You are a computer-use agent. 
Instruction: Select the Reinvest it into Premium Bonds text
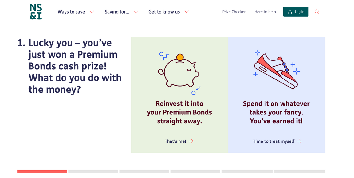pyautogui.click(x=179, y=112)
